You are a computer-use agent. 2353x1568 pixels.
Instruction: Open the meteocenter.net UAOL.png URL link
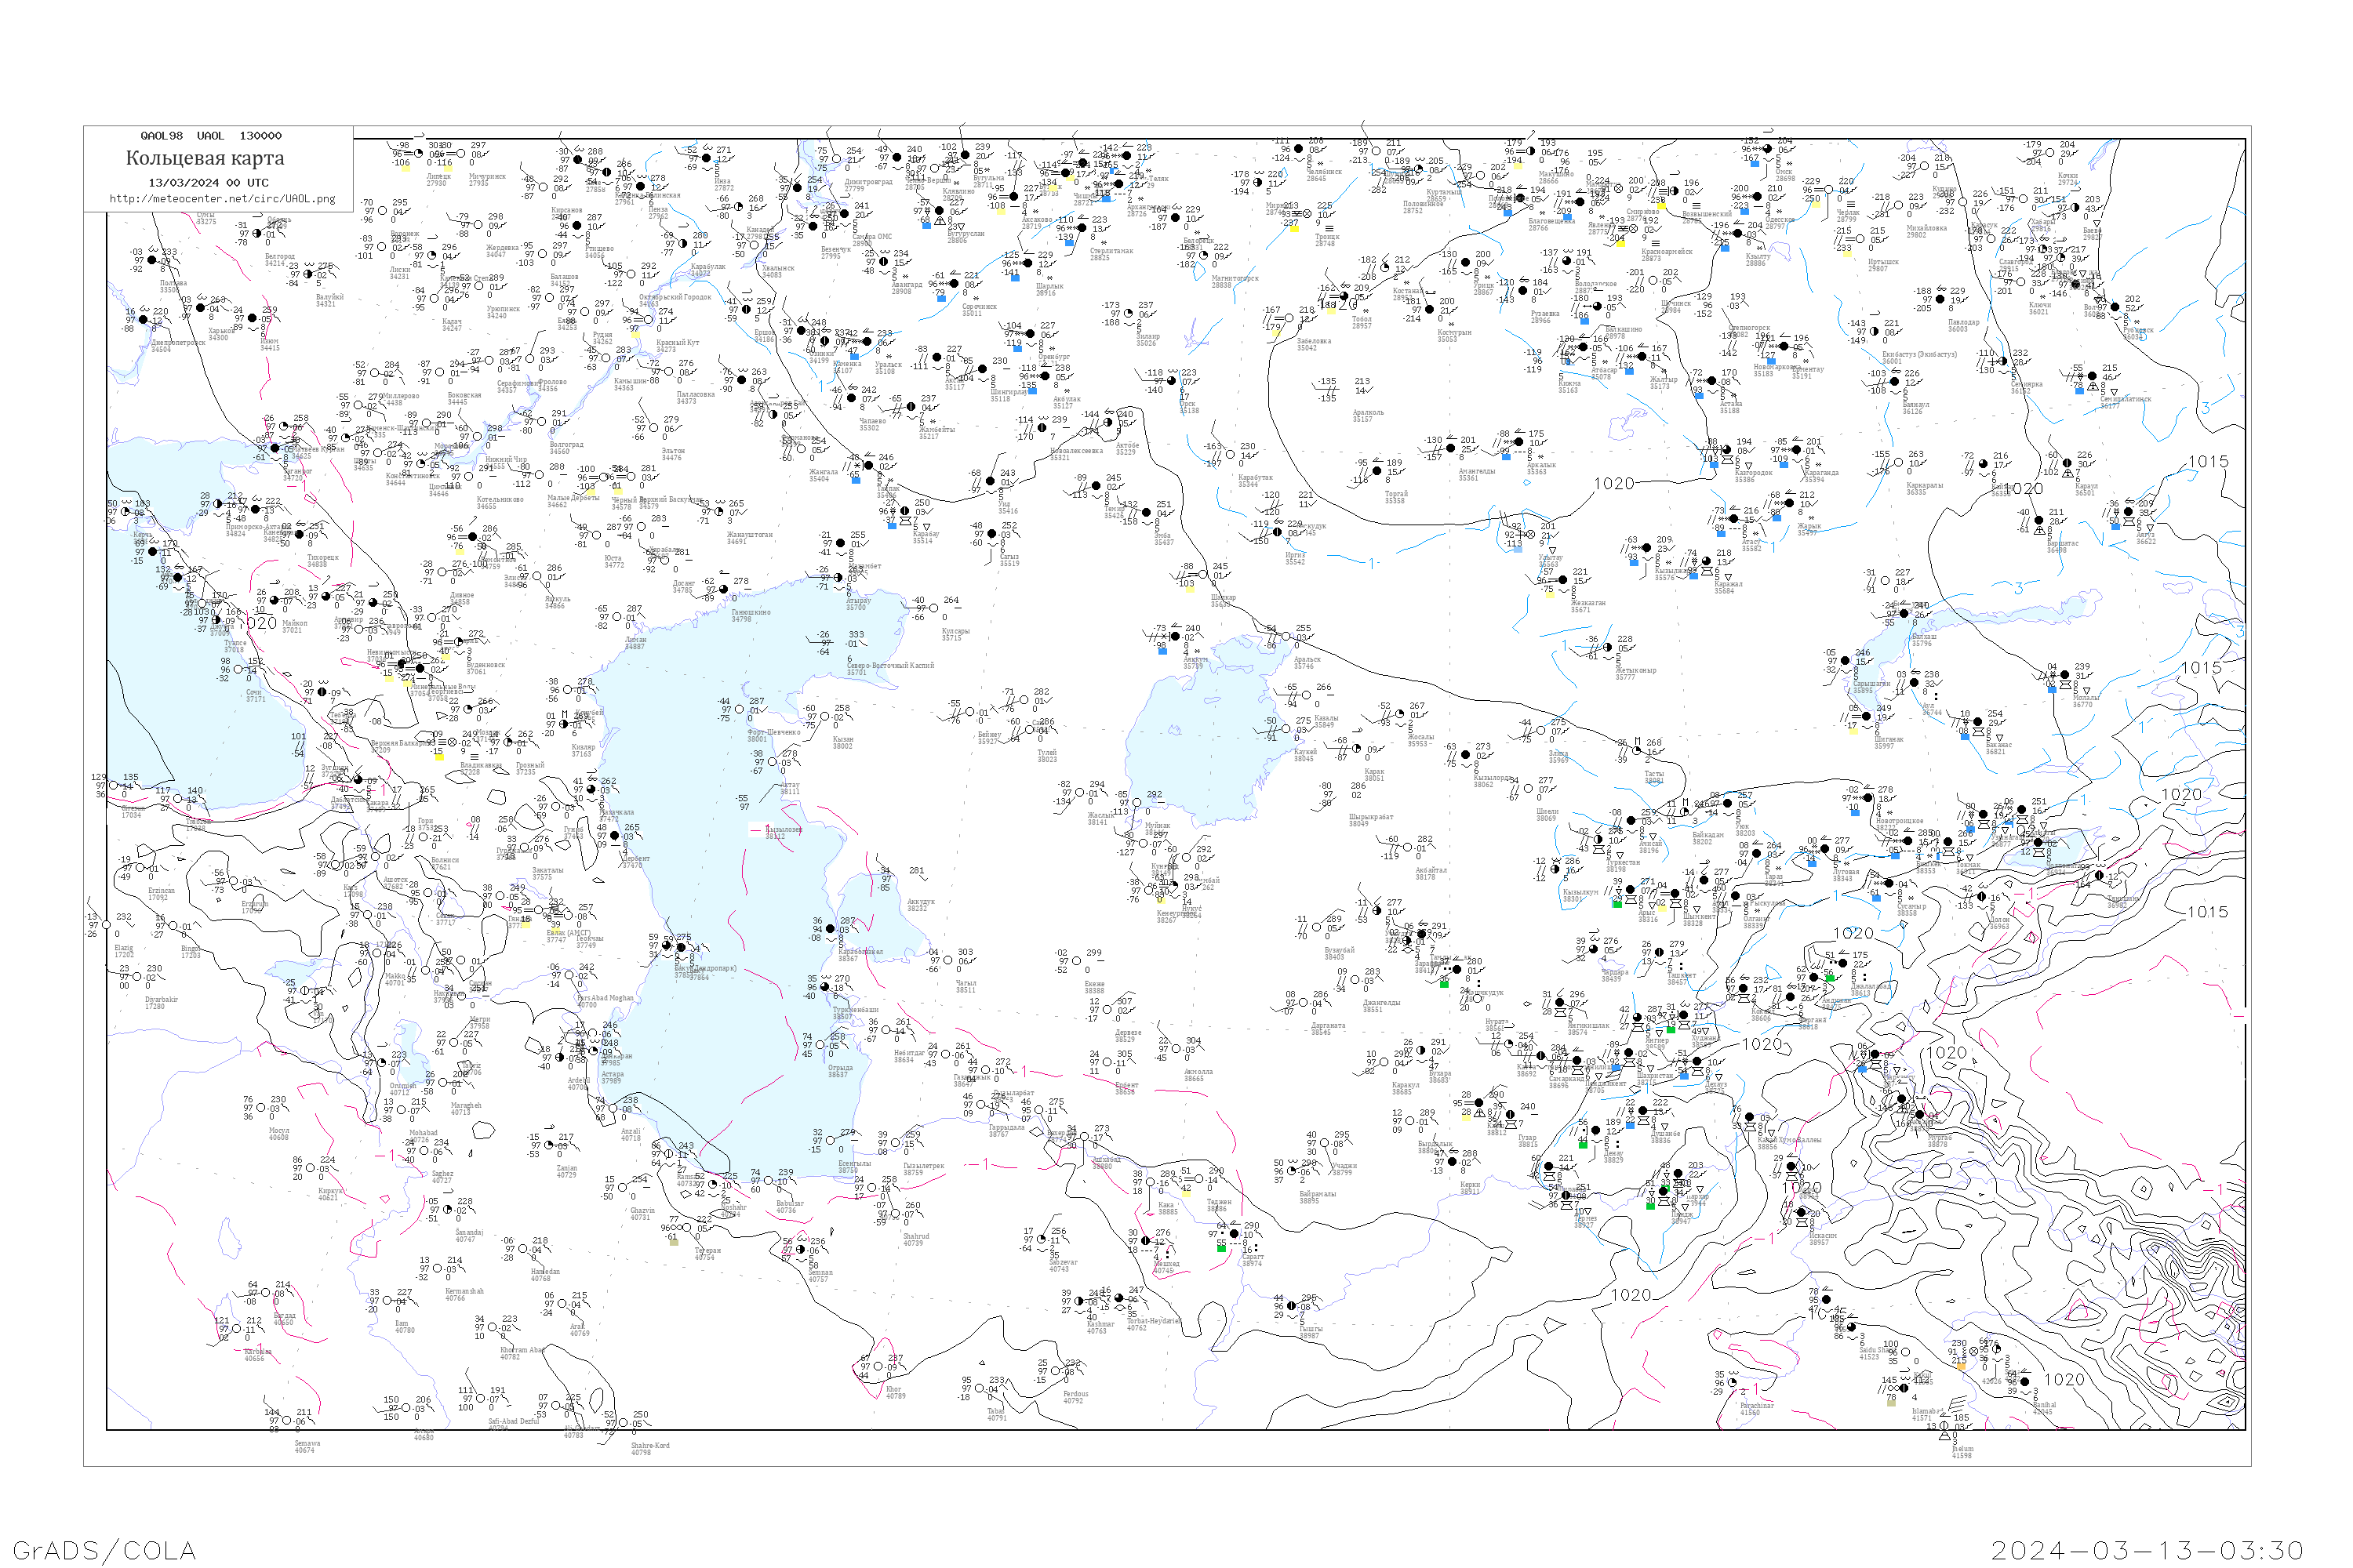pyautogui.click(x=222, y=199)
